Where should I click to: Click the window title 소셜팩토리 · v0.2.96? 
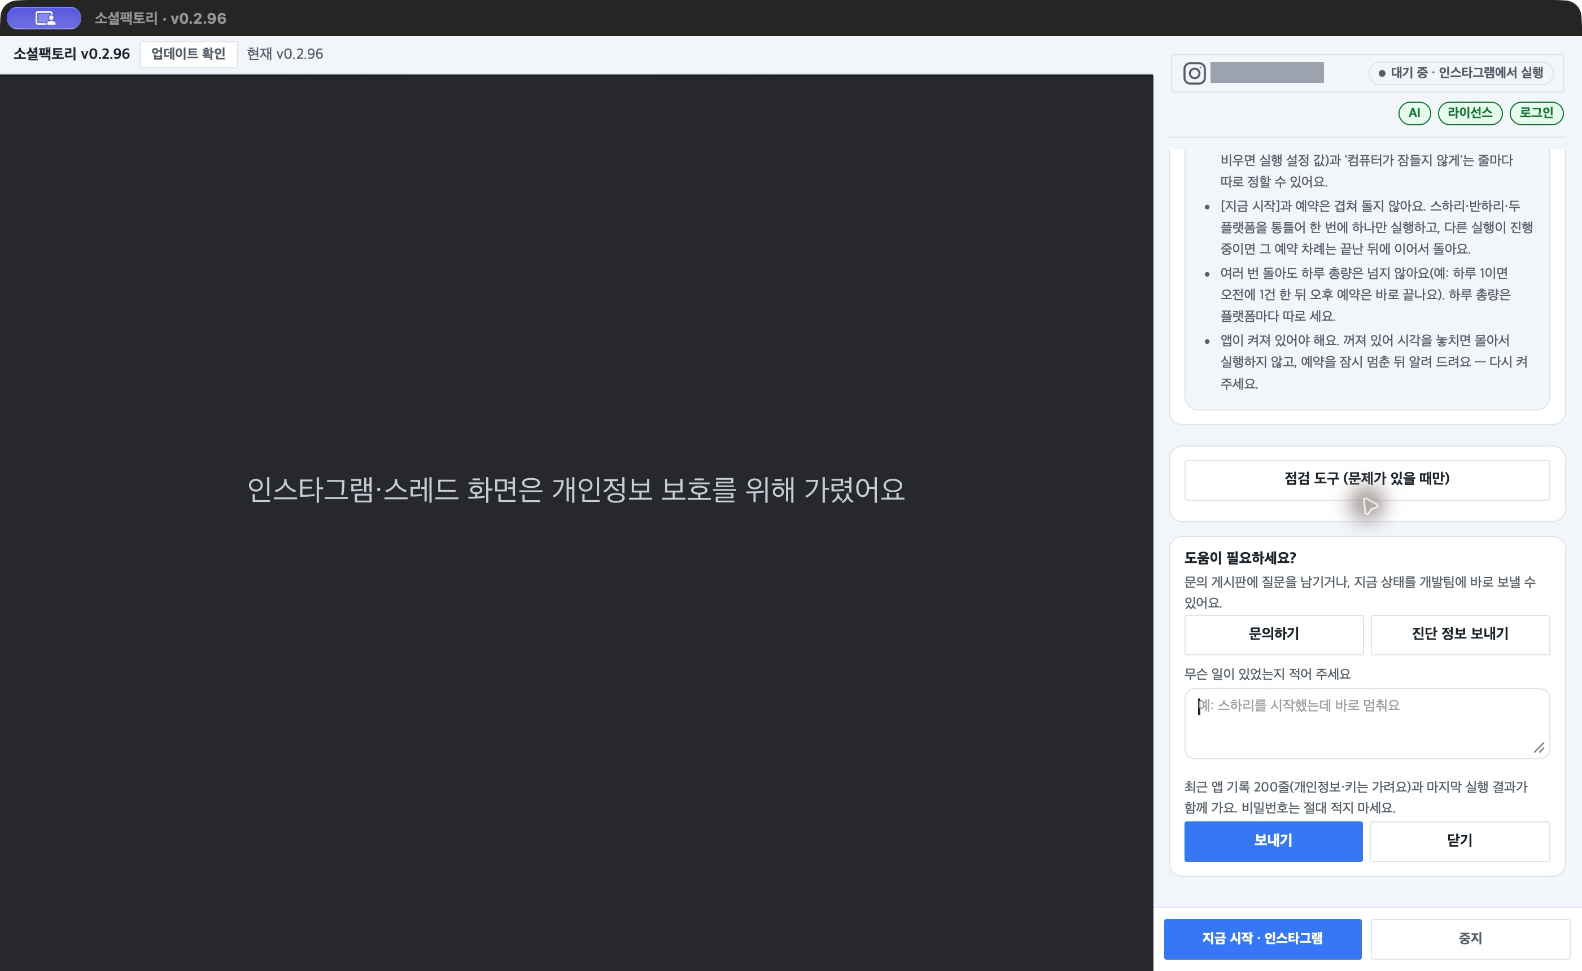click(160, 18)
